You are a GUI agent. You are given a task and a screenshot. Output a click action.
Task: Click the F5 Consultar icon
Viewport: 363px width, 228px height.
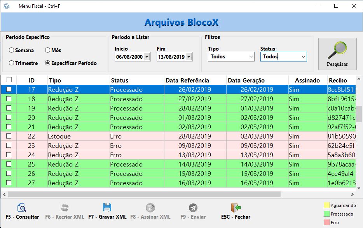(x=22, y=208)
